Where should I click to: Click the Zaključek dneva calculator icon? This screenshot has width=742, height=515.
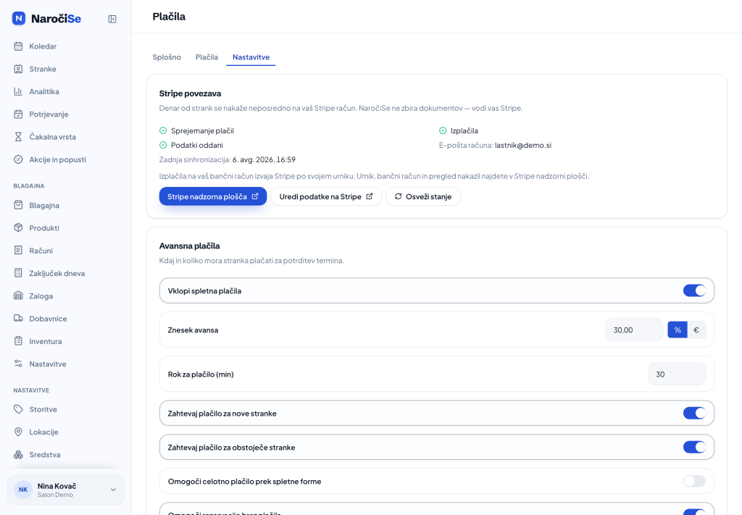tap(18, 273)
